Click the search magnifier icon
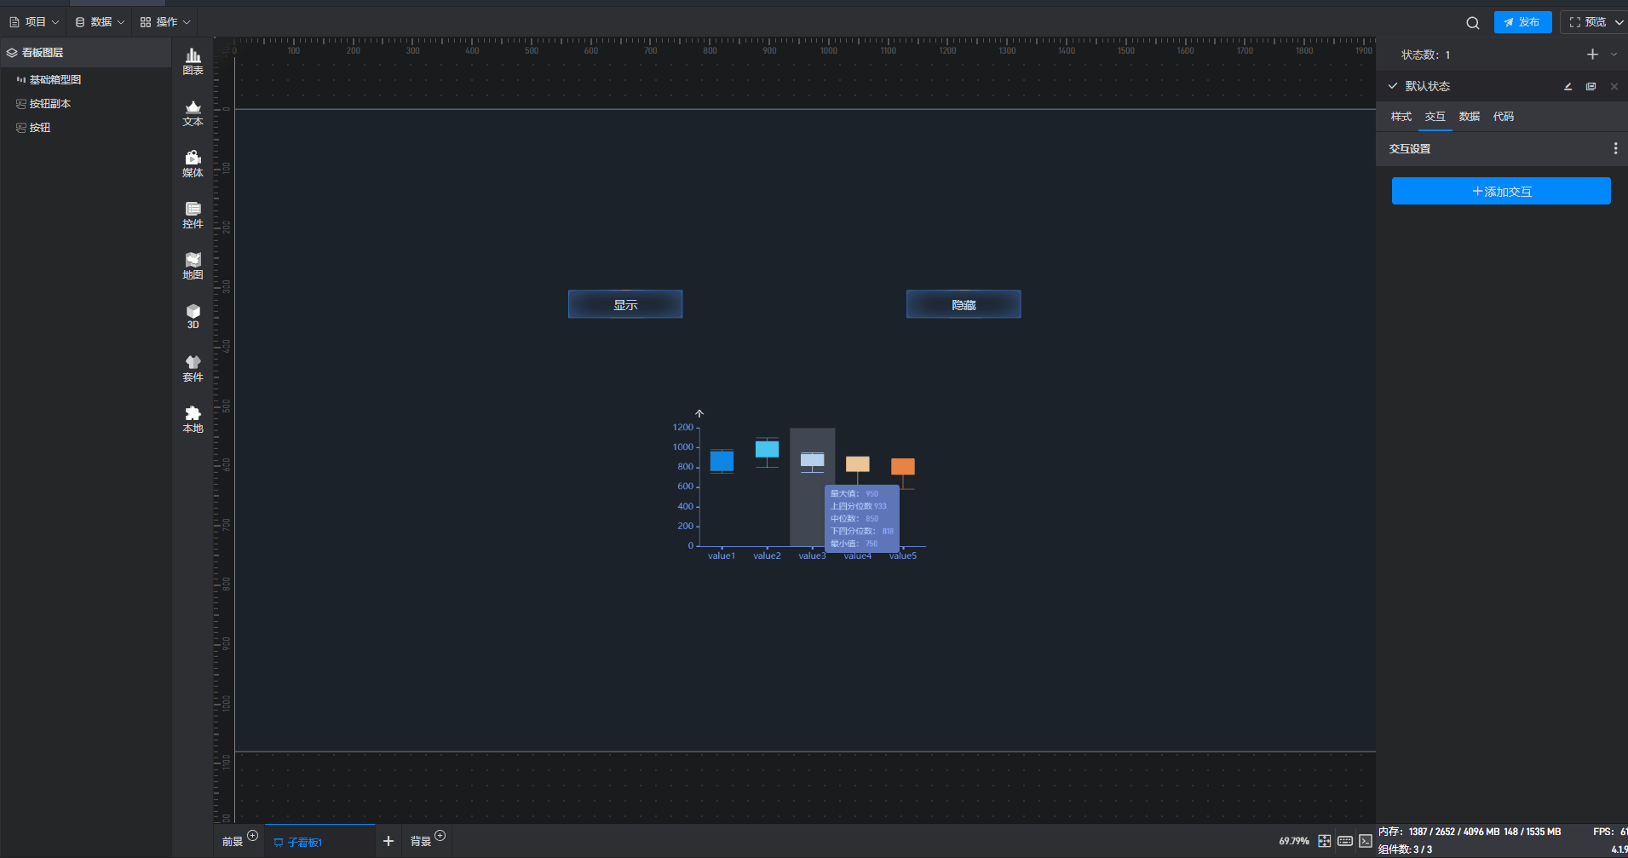The image size is (1628, 858). tap(1472, 23)
